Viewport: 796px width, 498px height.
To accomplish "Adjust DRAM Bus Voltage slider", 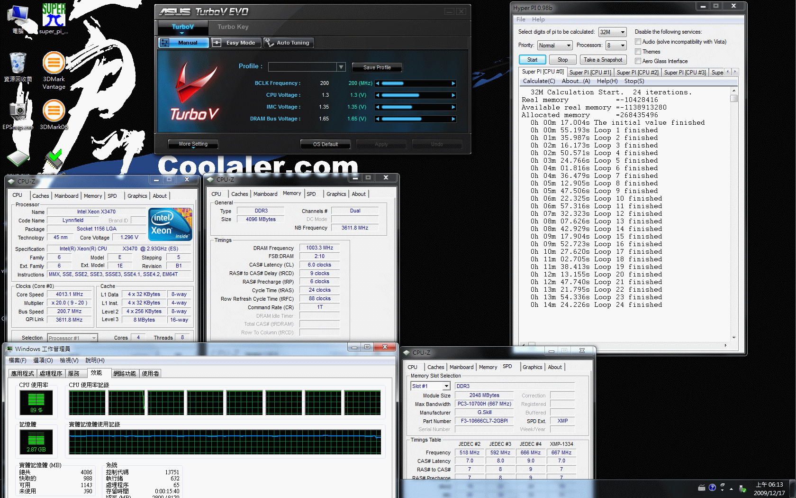I will click(415, 119).
